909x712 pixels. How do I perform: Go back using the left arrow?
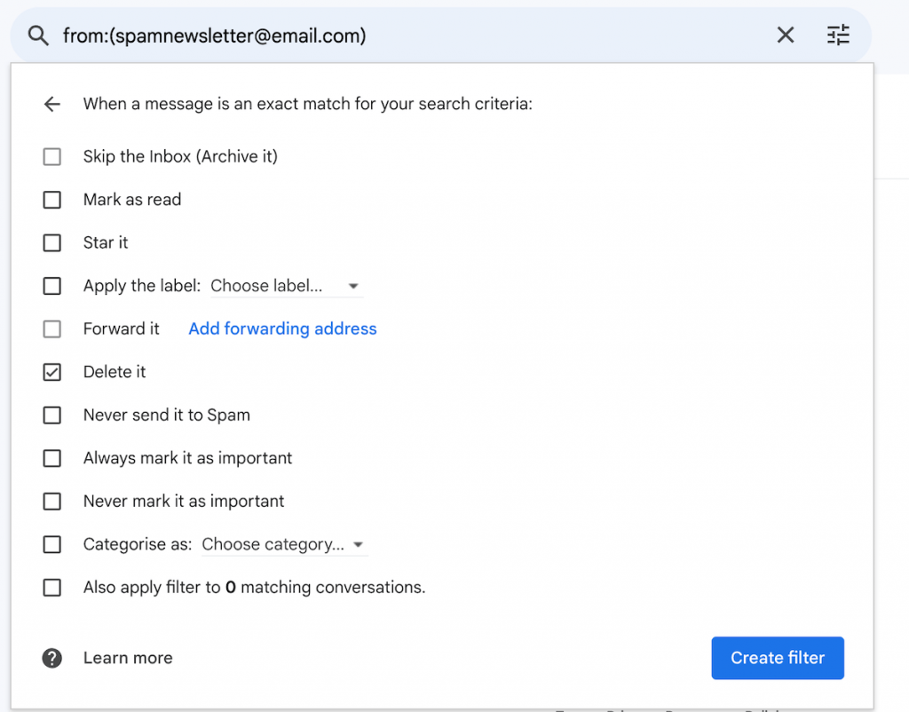pyautogui.click(x=52, y=105)
